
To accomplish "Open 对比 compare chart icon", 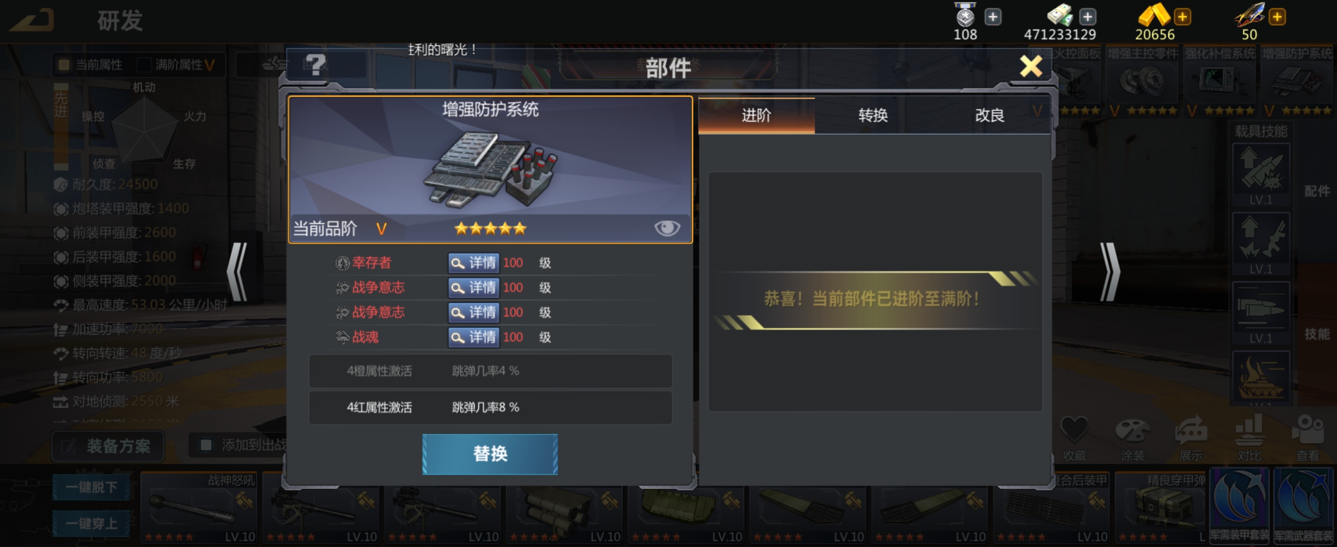I will click(x=1249, y=439).
